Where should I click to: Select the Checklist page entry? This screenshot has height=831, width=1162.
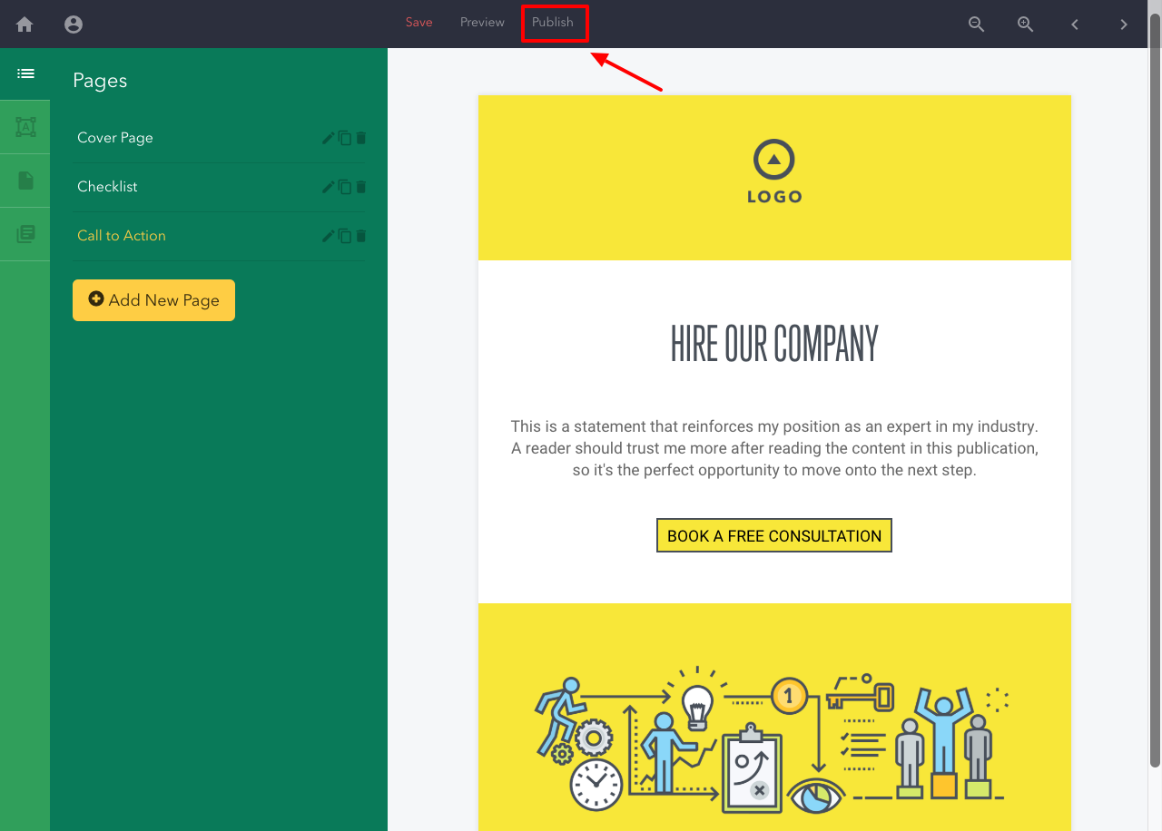click(107, 187)
